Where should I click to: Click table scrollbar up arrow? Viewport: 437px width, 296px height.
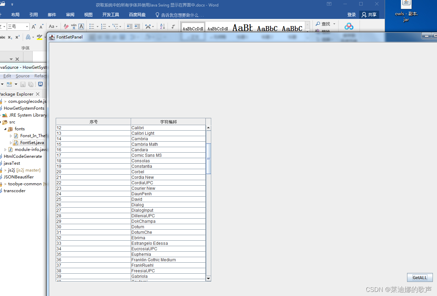point(209,128)
